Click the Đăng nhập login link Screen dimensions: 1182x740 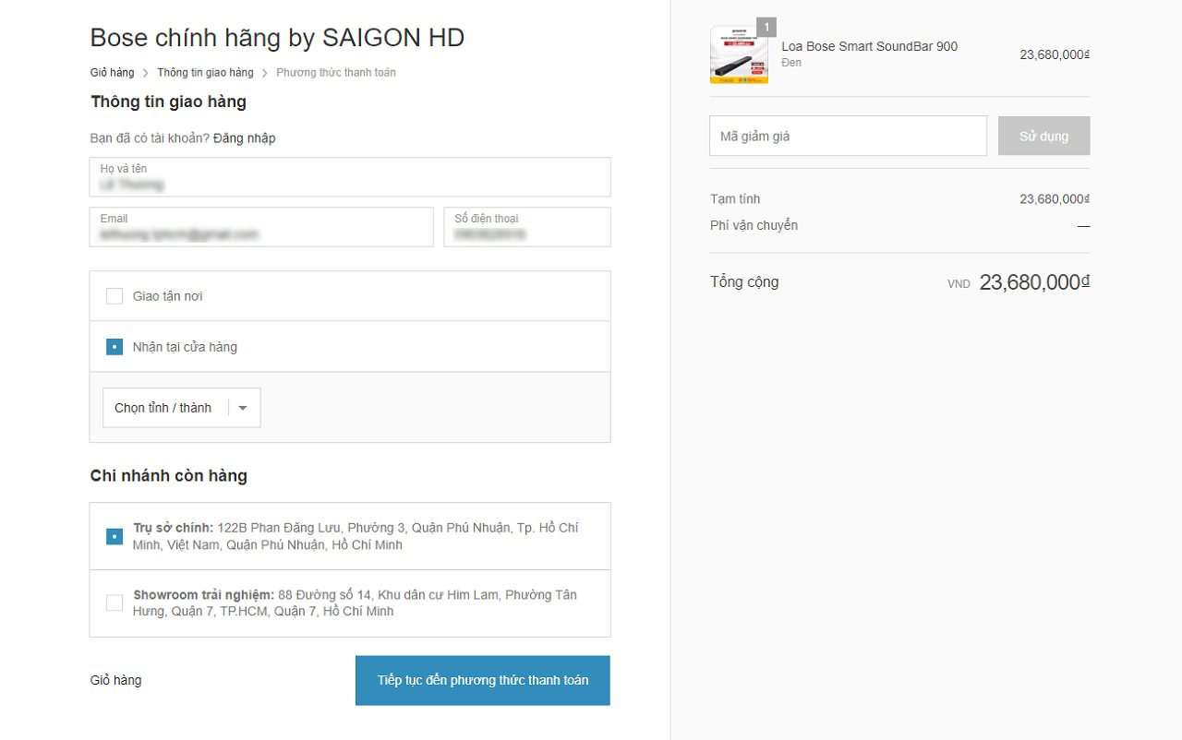(245, 138)
